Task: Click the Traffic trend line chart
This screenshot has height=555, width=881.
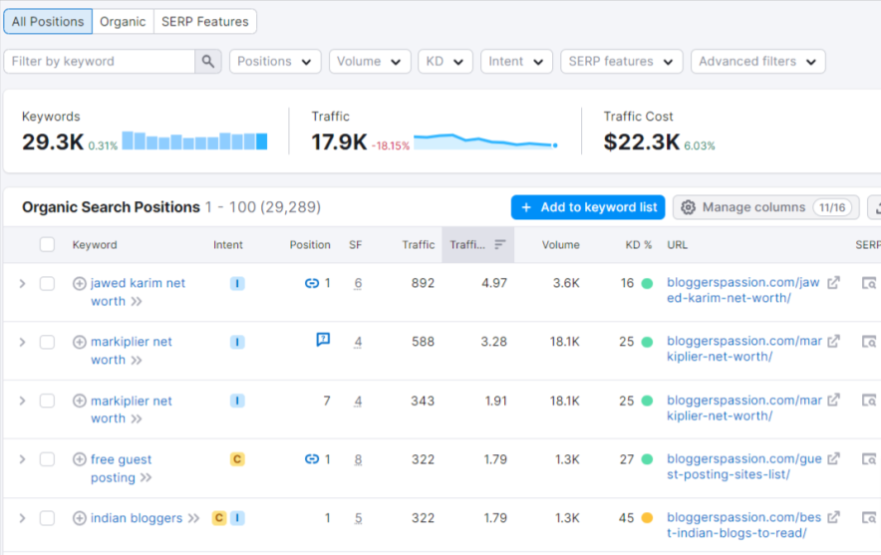Action: point(485,141)
